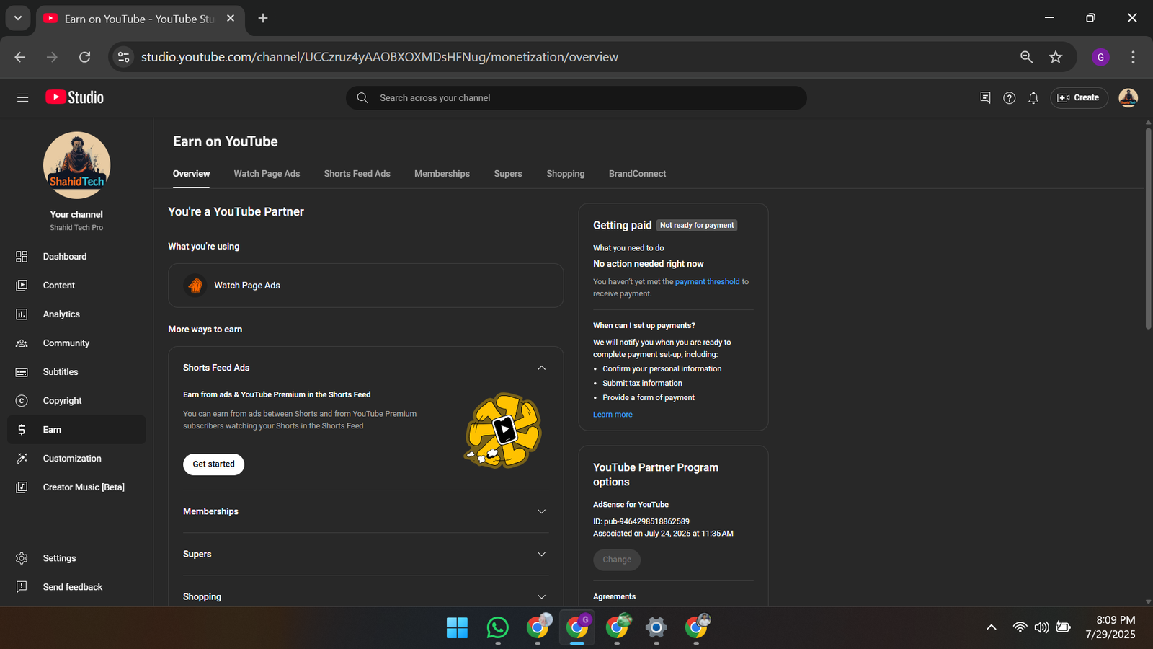Image resolution: width=1153 pixels, height=649 pixels.
Task: Switch to the Overview tab
Action: tap(191, 174)
